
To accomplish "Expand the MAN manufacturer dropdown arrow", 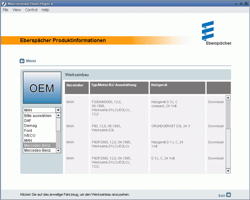I will click(x=58, y=110).
